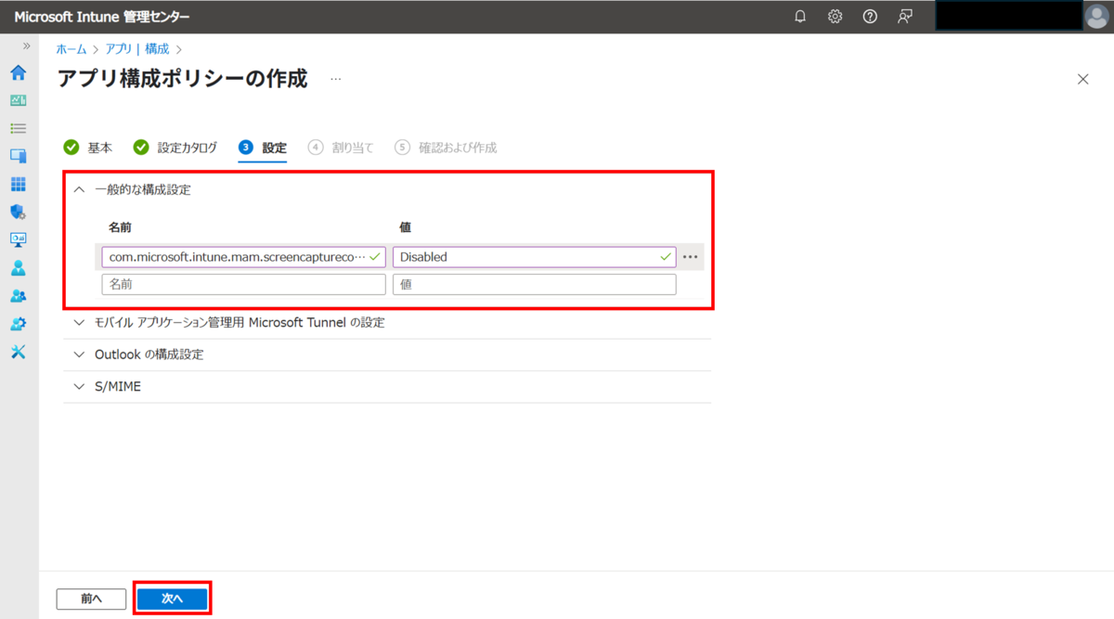Open the Troubleshooting tools icon
Viewport: 1114px width, 619px height.
click(18, 352)
